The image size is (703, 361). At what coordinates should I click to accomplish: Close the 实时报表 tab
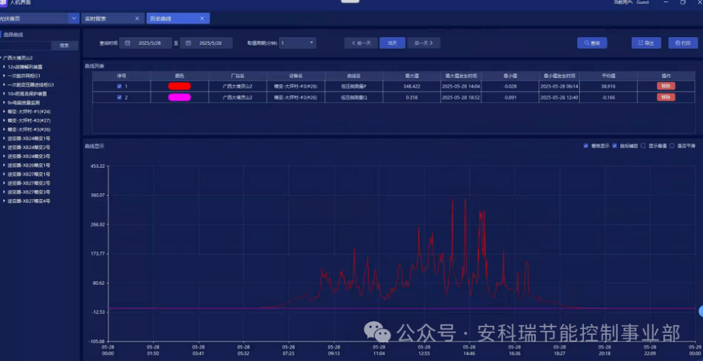pyautogui.click(x=137, y=18)
